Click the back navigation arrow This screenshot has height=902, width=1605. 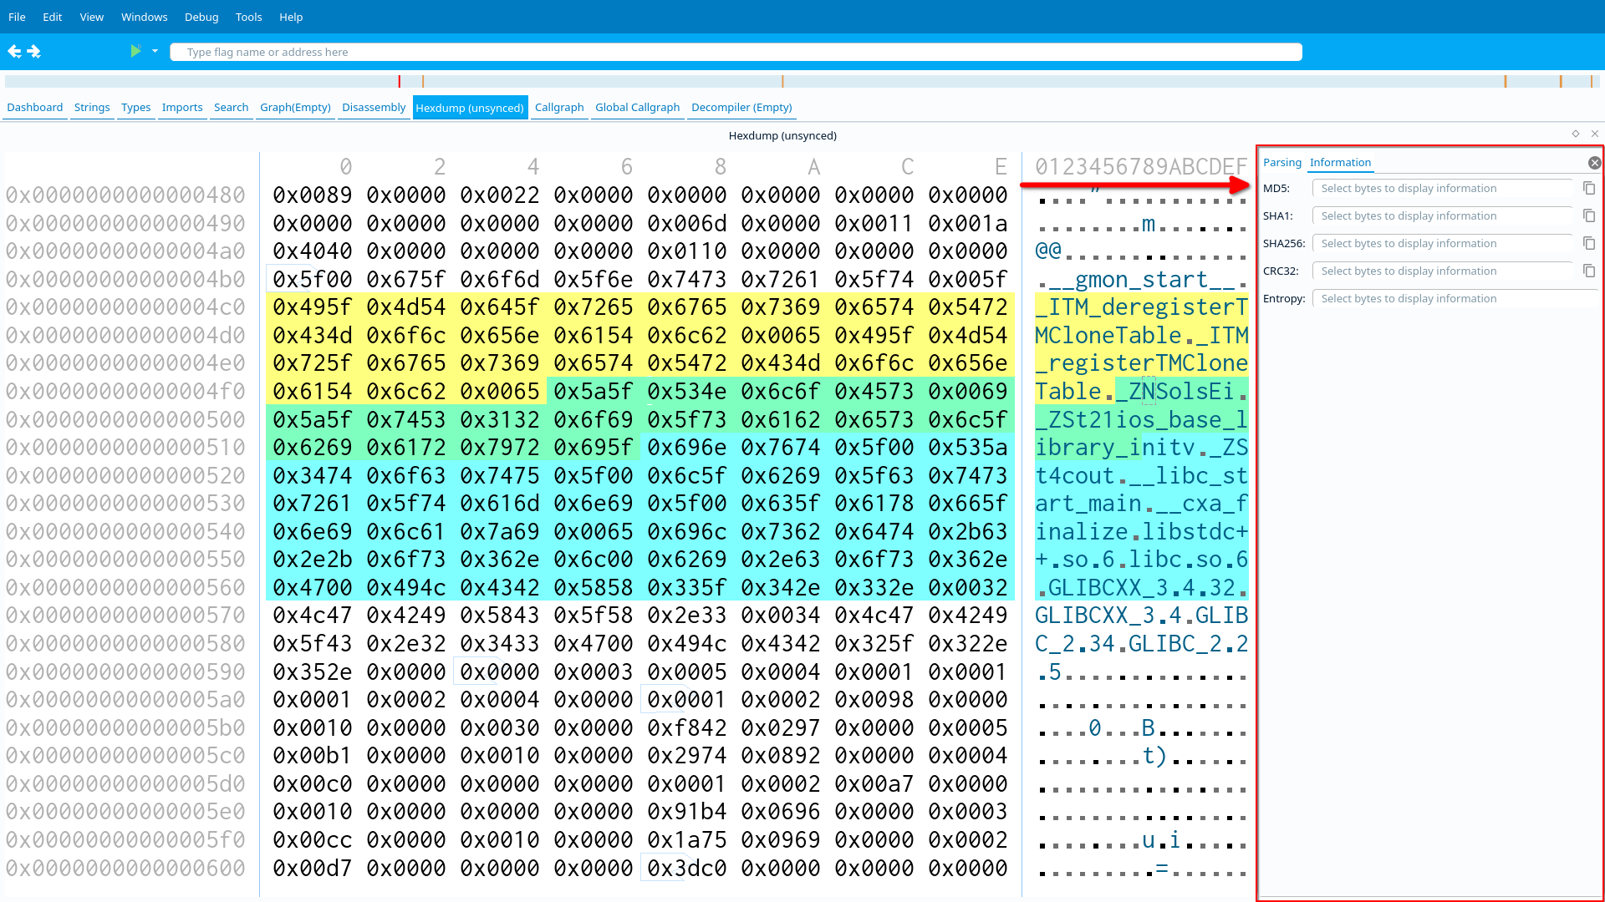[x=14, y=52]
